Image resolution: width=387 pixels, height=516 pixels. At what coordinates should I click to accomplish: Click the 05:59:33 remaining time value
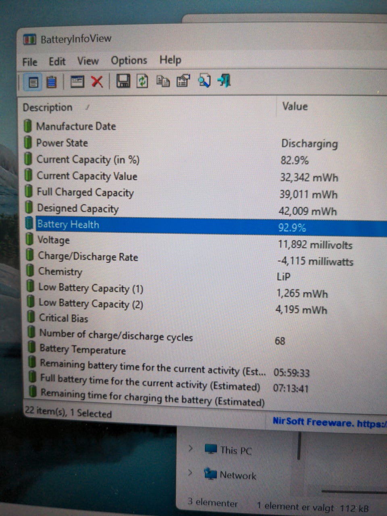pos(291,373)
